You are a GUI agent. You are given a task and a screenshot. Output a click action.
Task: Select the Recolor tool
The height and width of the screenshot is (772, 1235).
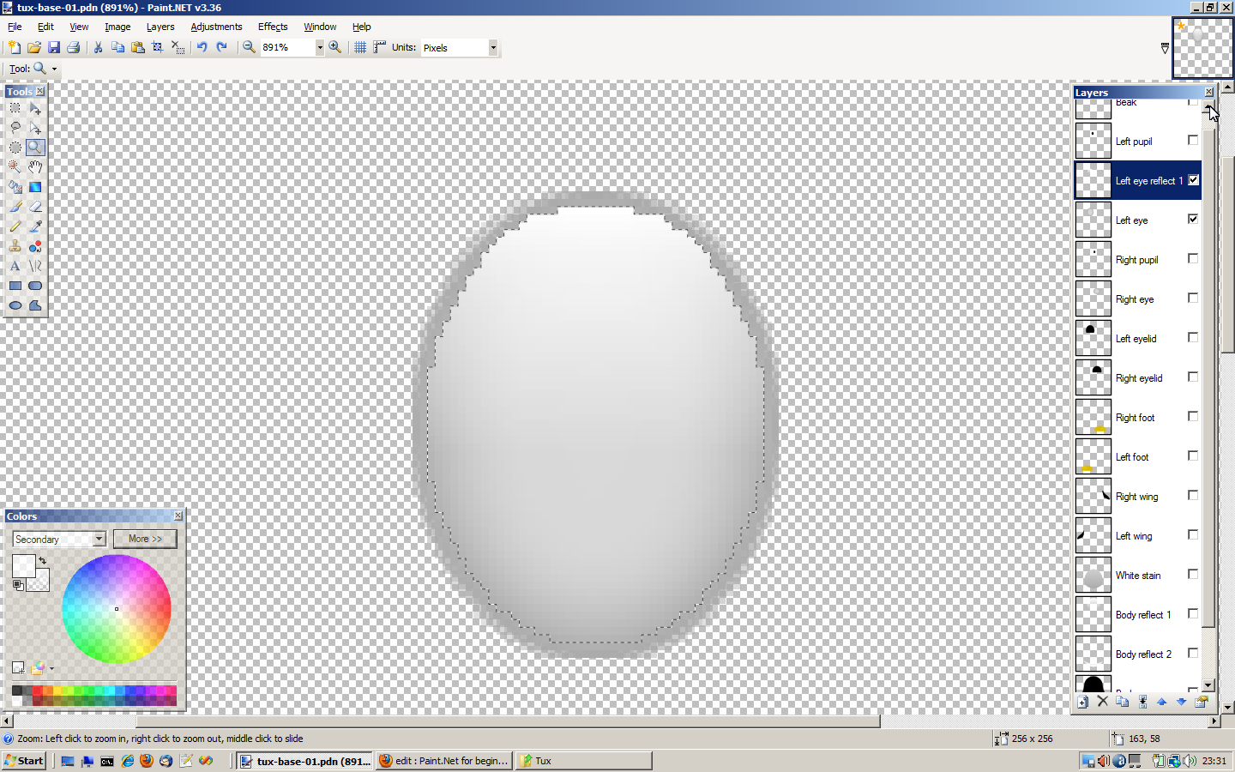click(x=35, y=246)
